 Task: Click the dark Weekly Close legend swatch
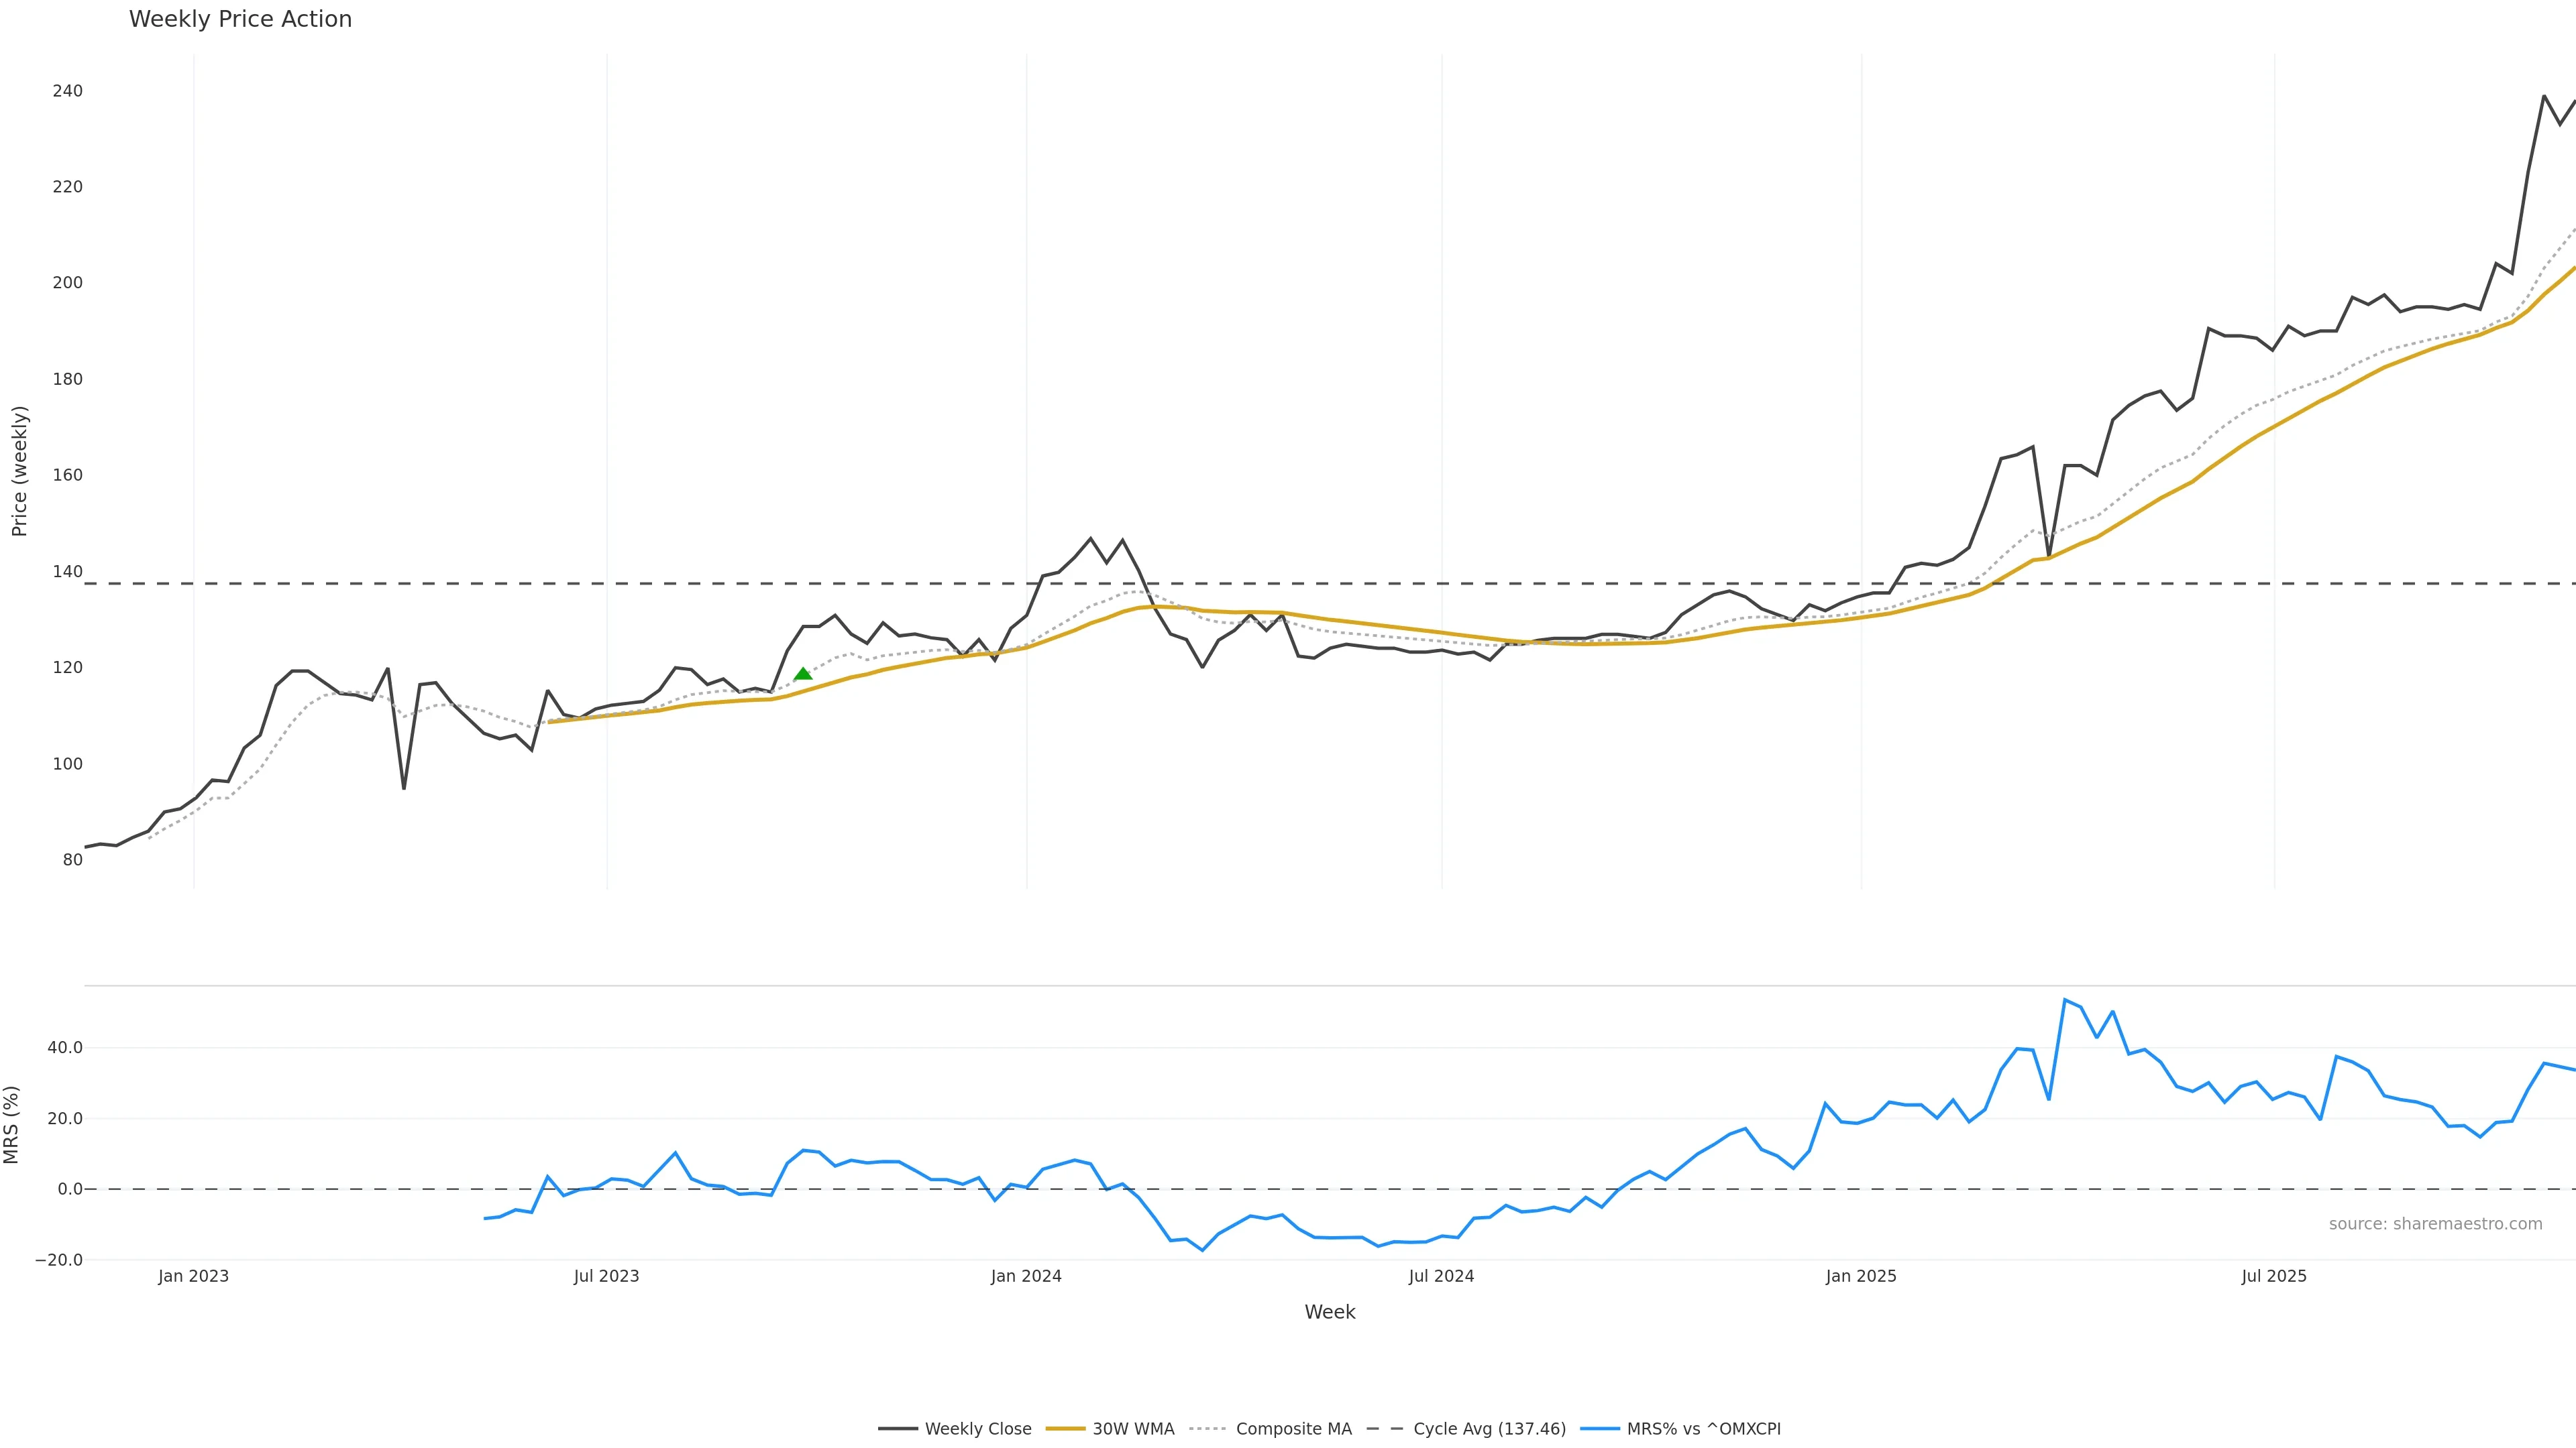click(898, 1429)
